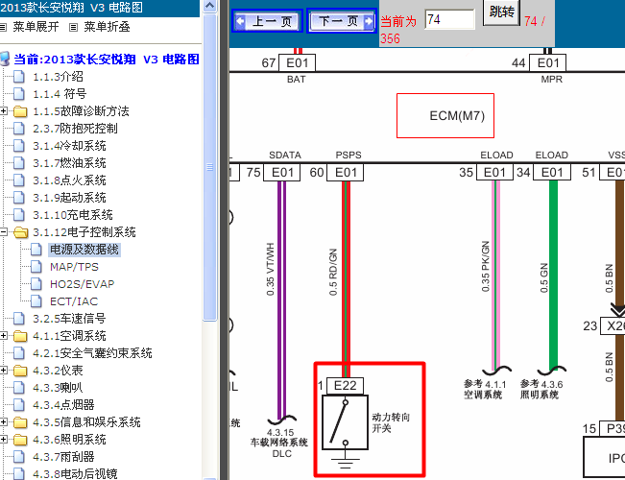Screen dimensions: 625x480
Task: Click page icon next to ECT/IAC
Action: pos(36,301)
